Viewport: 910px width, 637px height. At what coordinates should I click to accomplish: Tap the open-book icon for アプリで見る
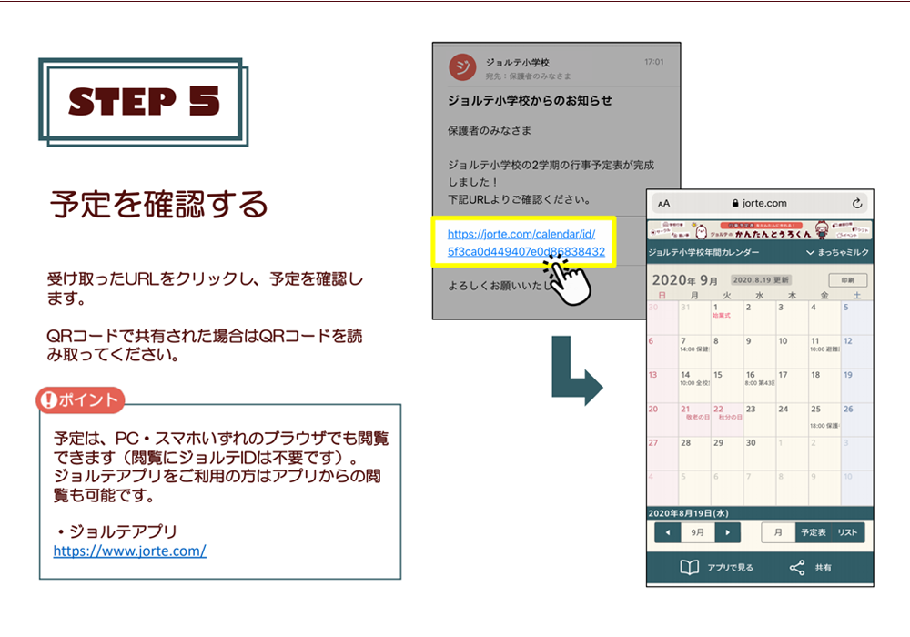pos(690,567)
